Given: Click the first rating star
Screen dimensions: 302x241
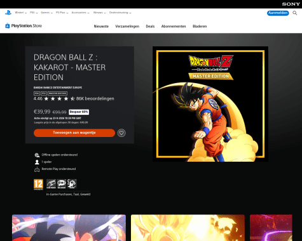Looking at the screenshot, I should pos(46,98).
